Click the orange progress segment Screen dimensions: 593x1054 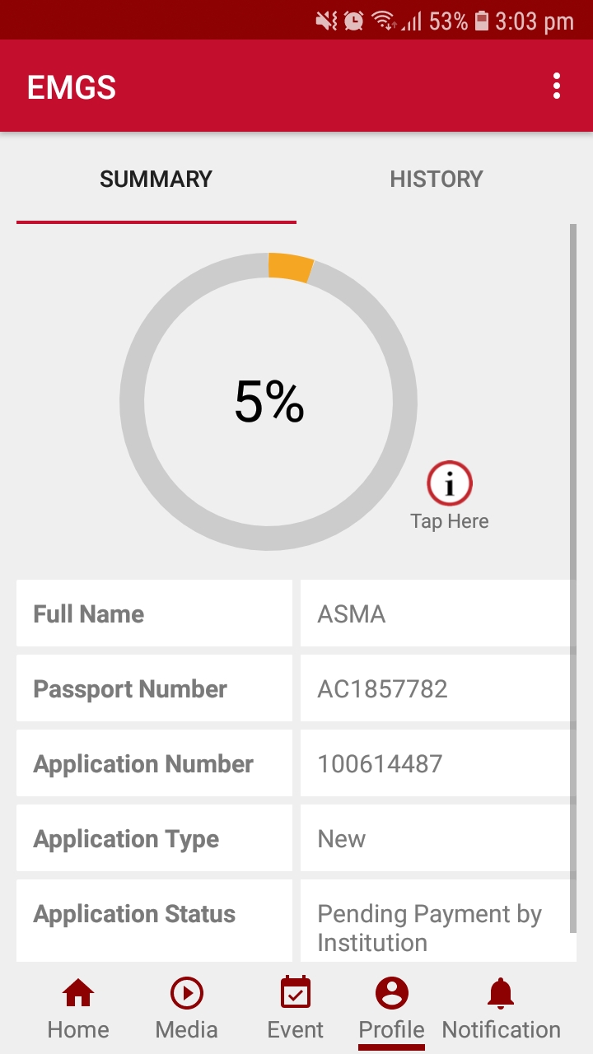(x=290, y=268)
